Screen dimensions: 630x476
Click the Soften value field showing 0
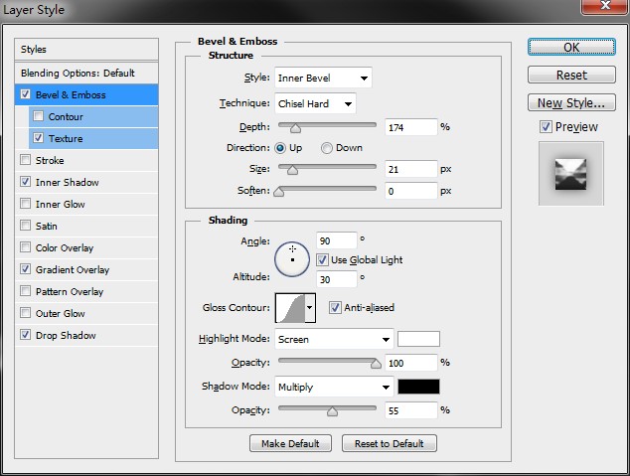coord(410,191)
